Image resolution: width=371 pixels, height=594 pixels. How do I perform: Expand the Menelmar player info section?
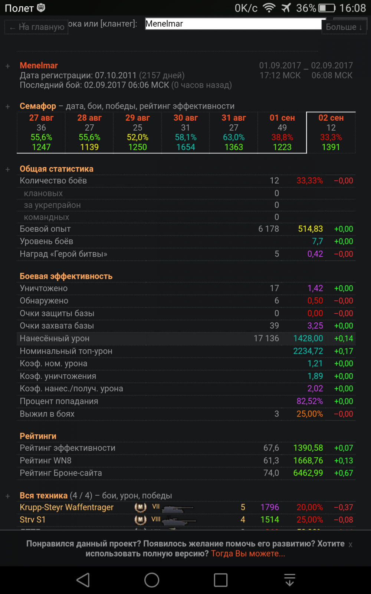(x=8, y=66)
